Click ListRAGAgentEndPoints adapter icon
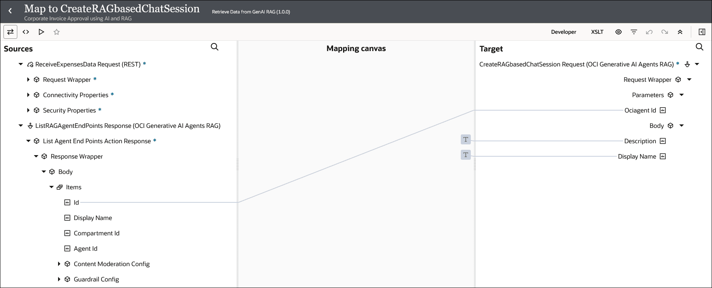 click(x=30, y=126)
